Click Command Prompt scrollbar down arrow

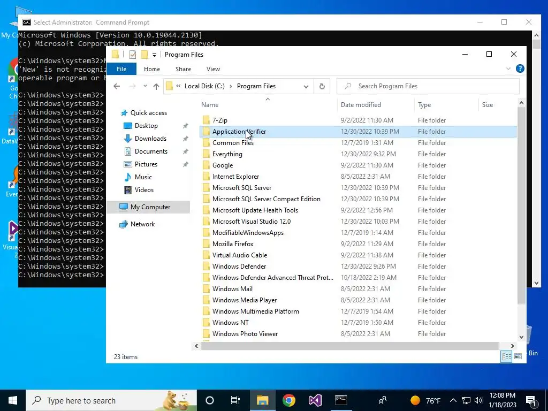click(536, 283)
